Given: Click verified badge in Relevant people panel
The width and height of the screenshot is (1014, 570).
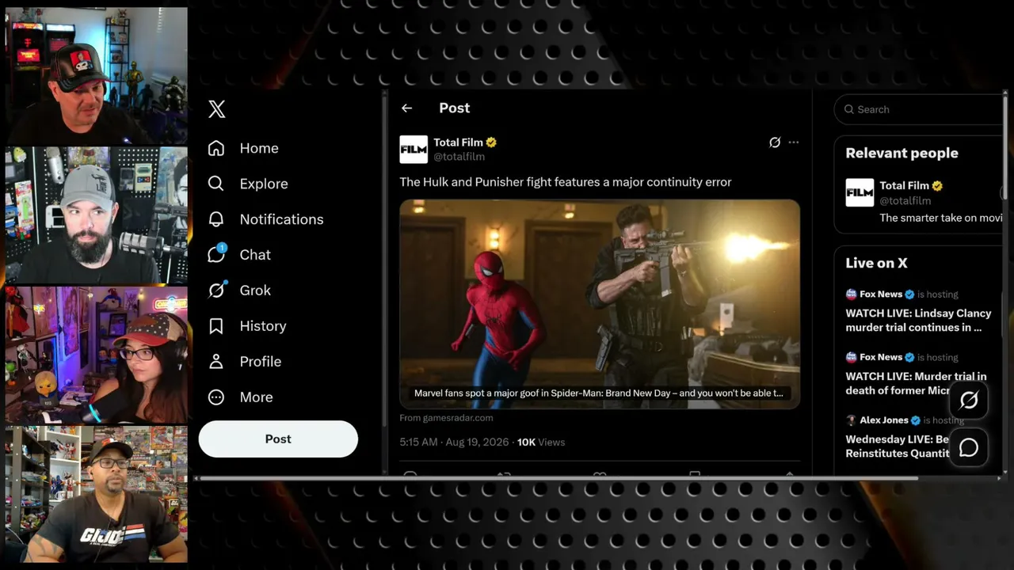Looking at the screenshot, I should 937,186.
